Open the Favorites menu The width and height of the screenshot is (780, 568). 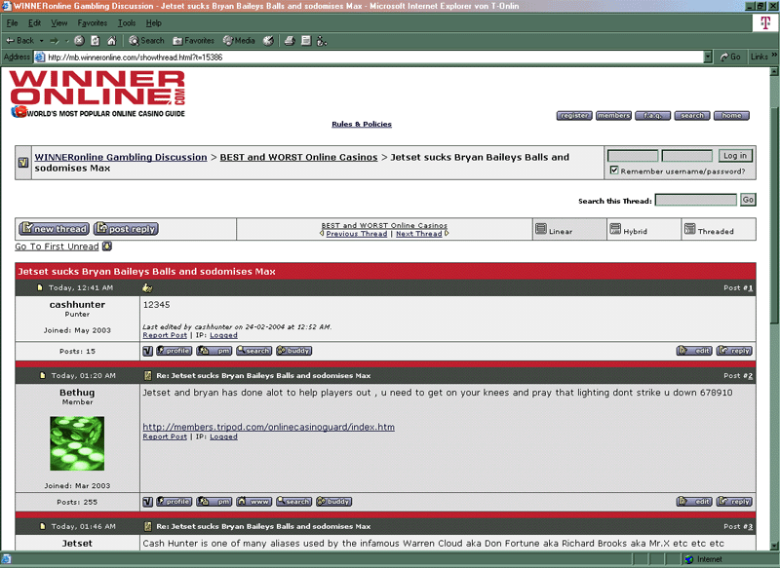coord(92,22)
